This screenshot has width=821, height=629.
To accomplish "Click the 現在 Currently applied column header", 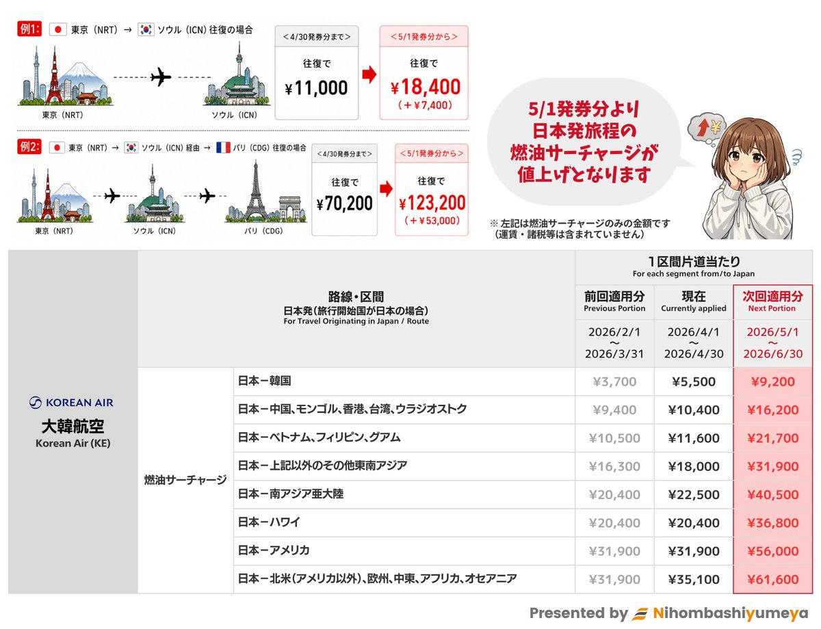I will pyautogui.click(x=694, y=300).
